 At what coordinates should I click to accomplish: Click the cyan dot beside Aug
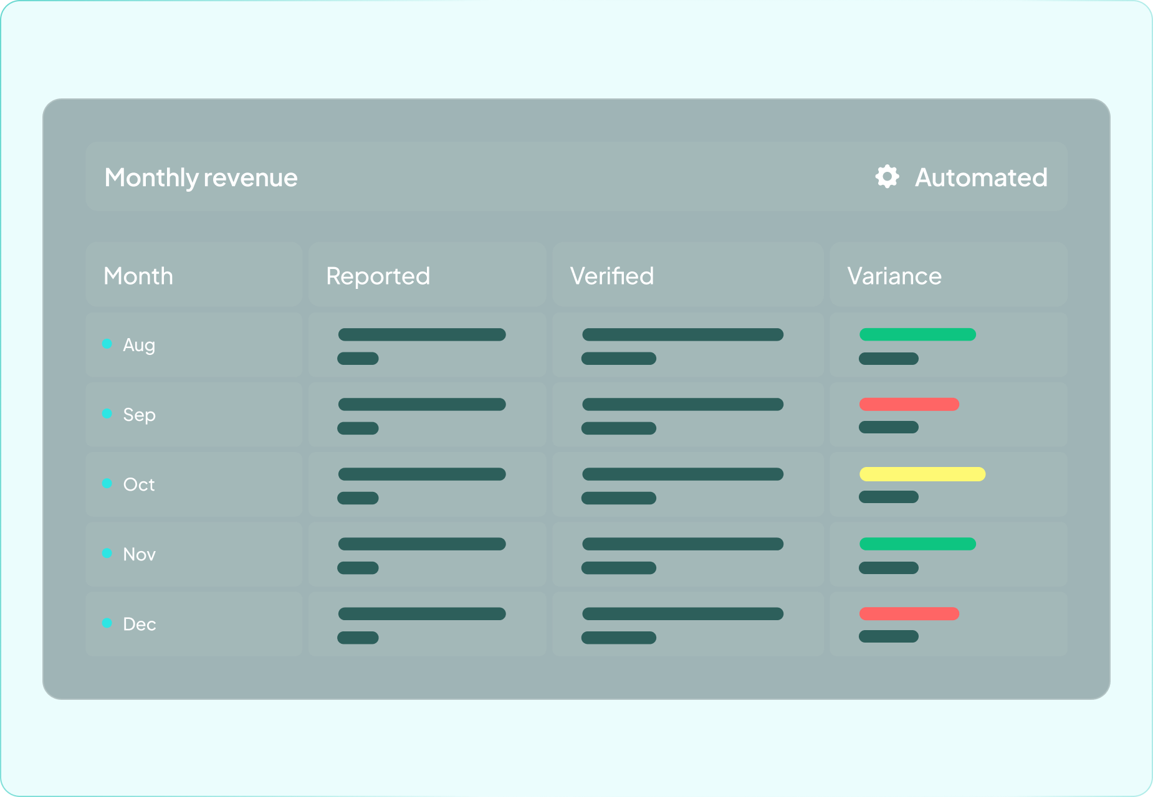(x=107, y=344)
